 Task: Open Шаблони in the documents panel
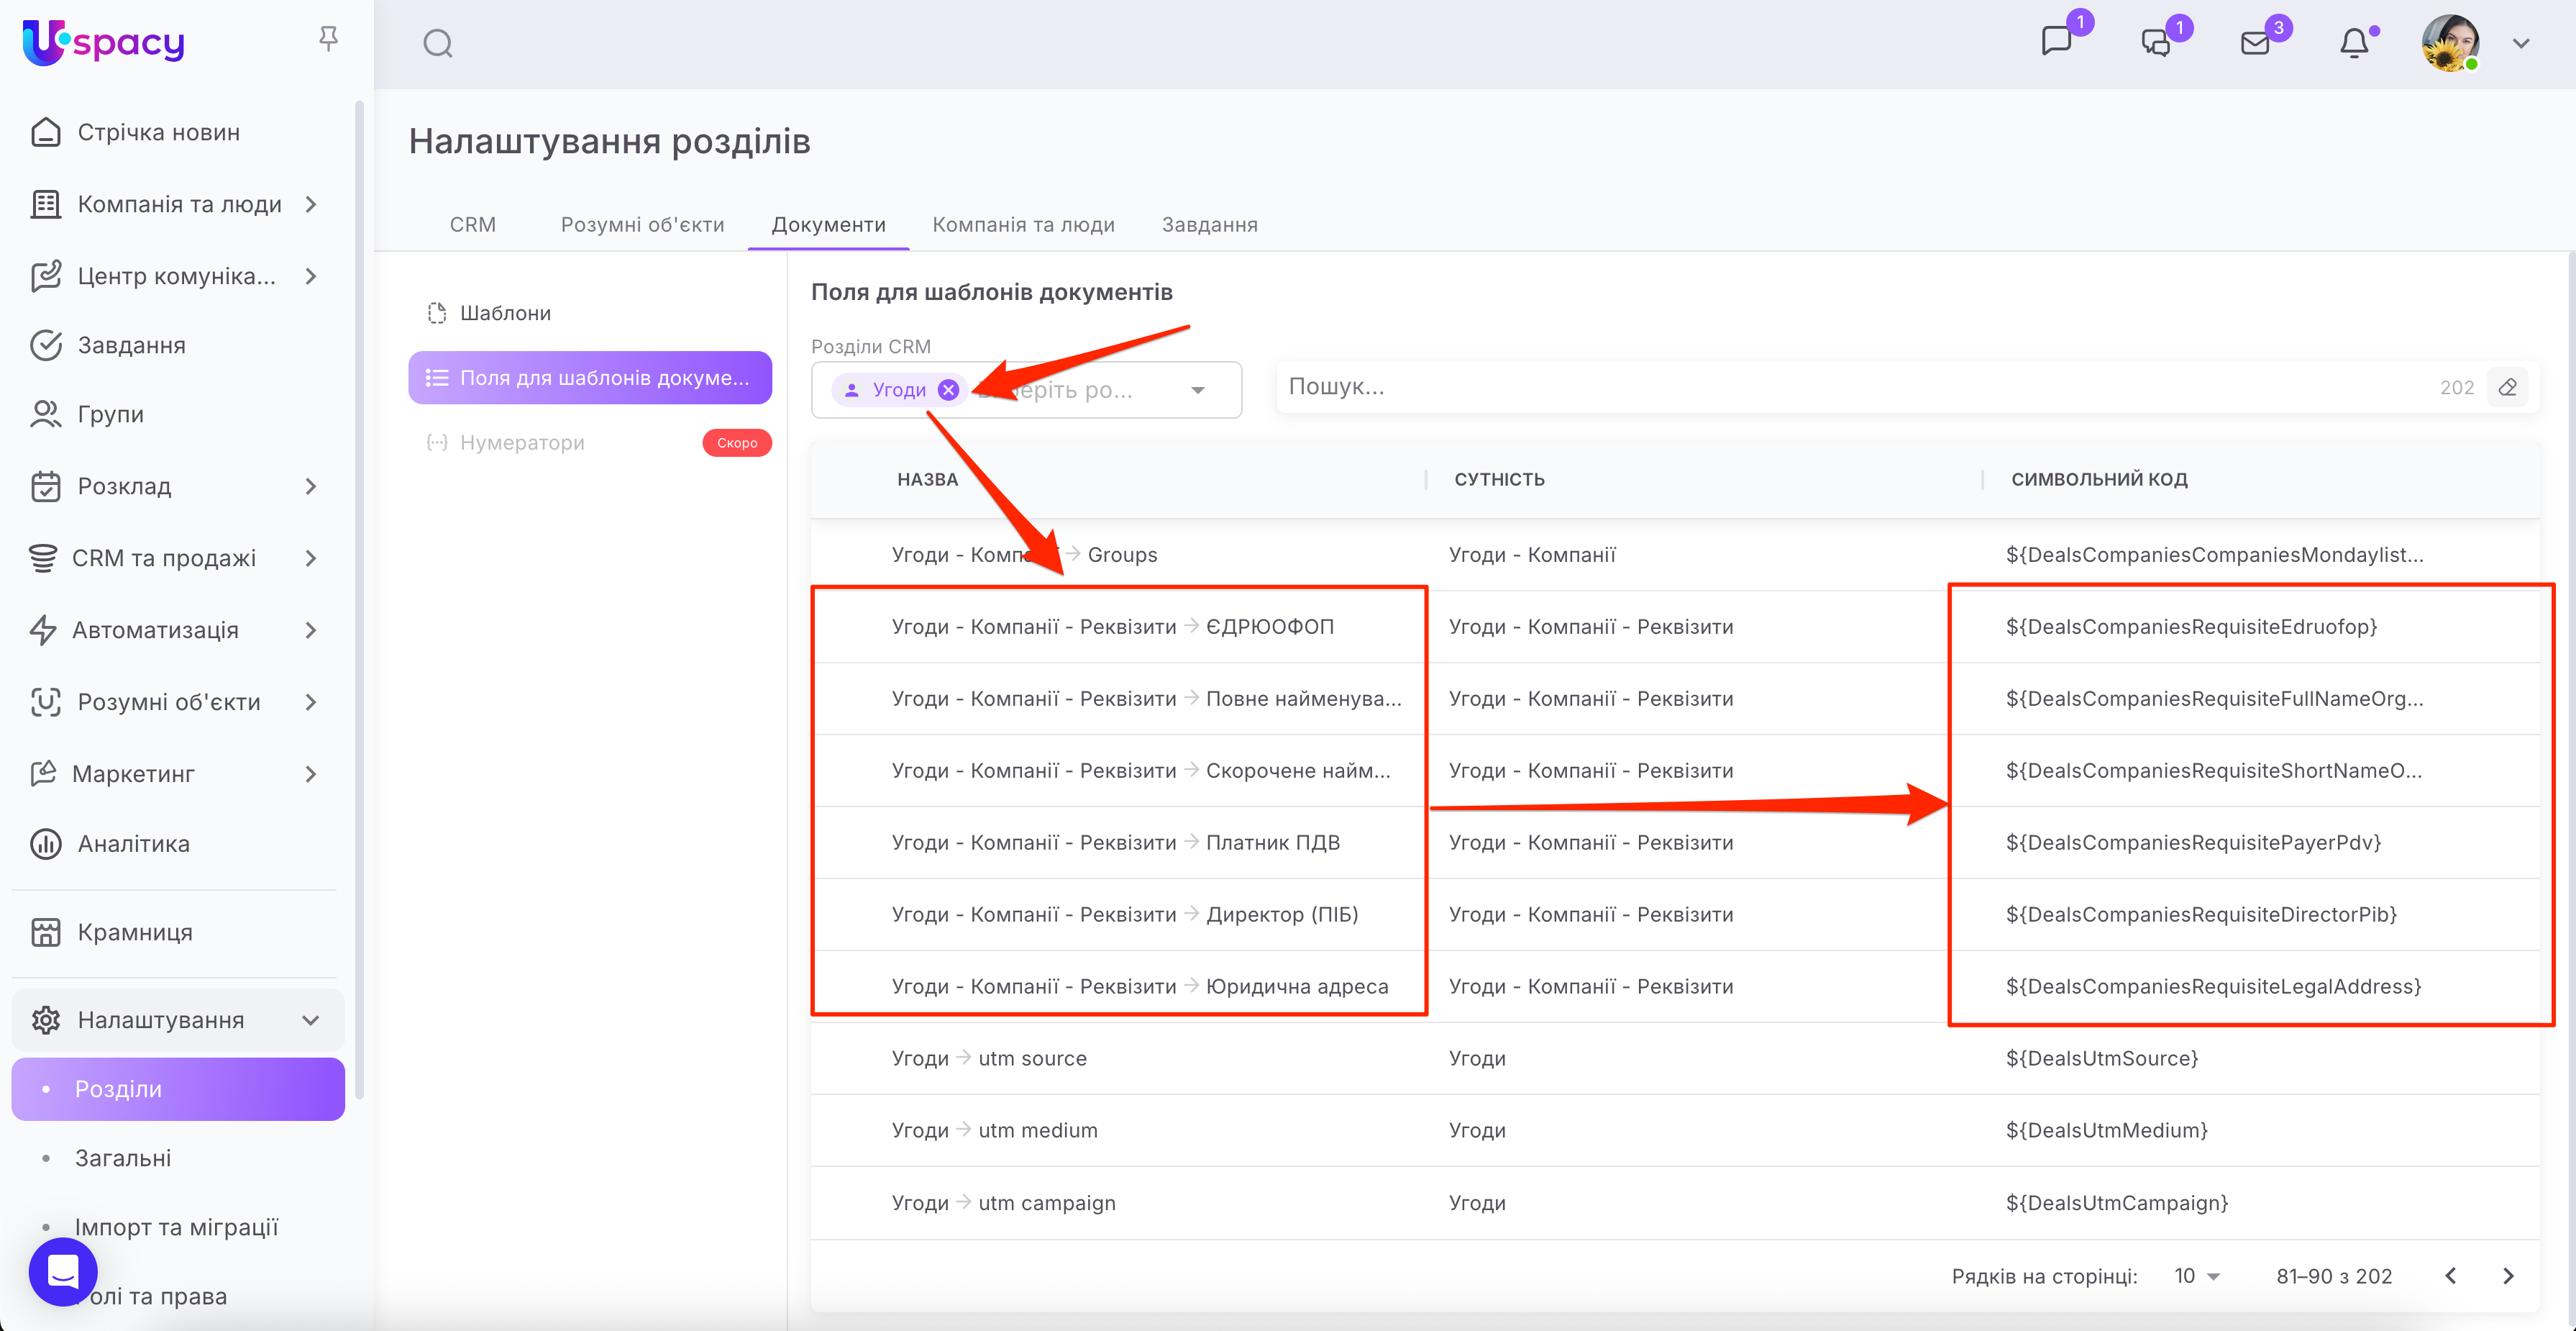coord(505,313)
